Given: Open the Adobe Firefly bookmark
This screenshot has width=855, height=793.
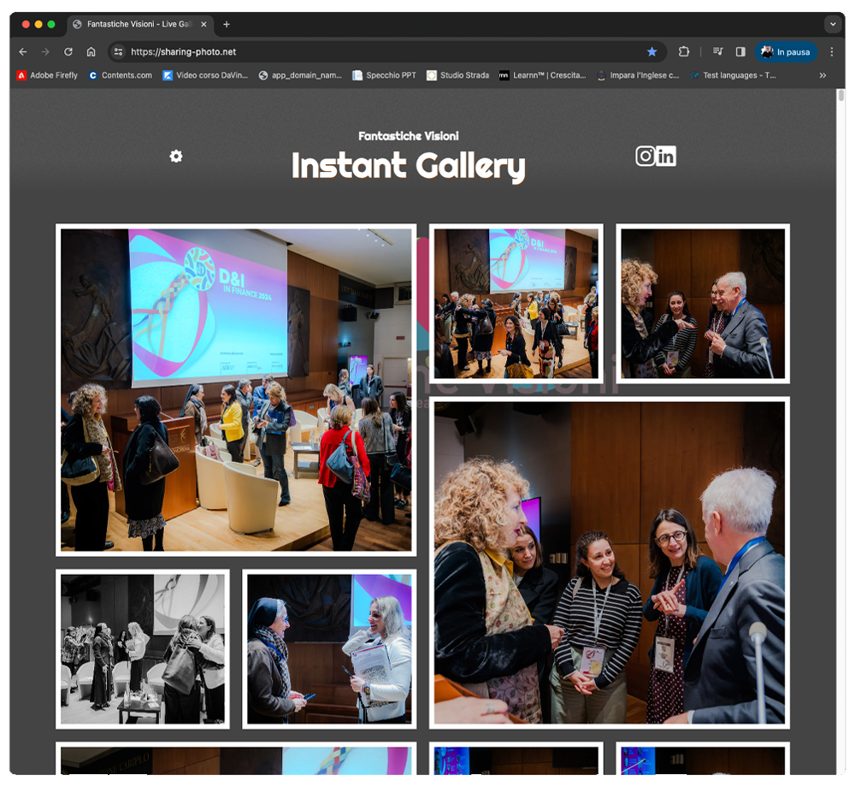Looking at the screenshot, I should 47,75.
